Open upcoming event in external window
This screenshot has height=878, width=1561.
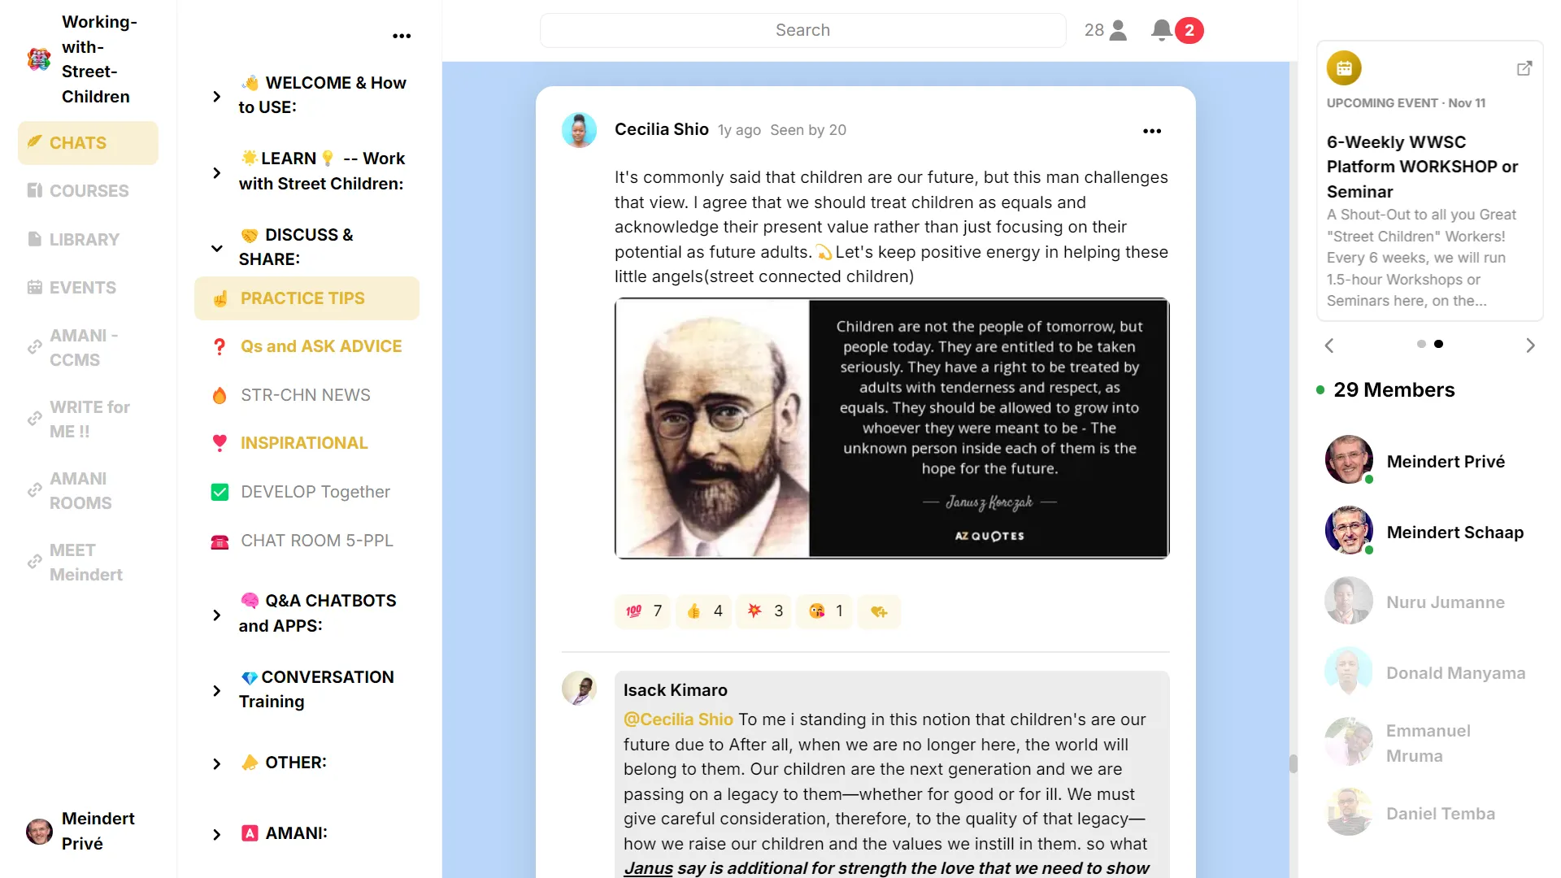coord(1524,68)
